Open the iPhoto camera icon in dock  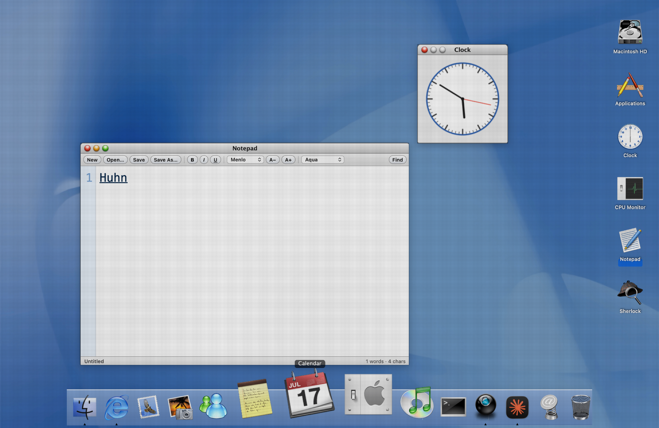[180, 407]
